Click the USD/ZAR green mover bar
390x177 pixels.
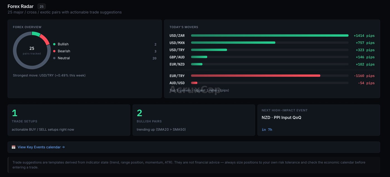[270, 36]
